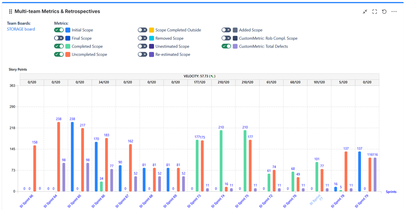The width and height of the screenshot is (405, 210).
Task: Click the blue 170 initial scope bar
Action: click(96, 167)
